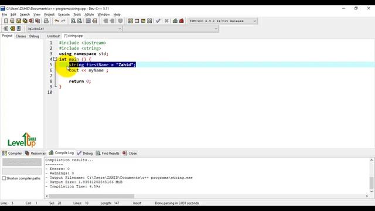The height and width of the screenshot is (211, 375).
Task: Click the New file toolbar icon
Action: coord(6,21)
